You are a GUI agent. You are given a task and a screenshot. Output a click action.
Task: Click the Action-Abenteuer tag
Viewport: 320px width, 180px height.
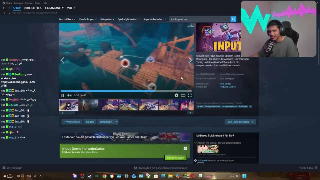(229, 106)
